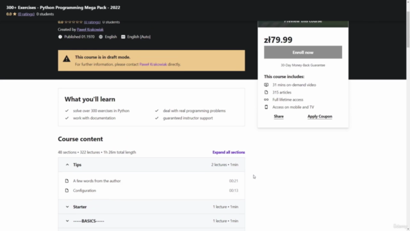Click the Paweł Krakowiak link after 'Created by'

[x=90, y=30]
